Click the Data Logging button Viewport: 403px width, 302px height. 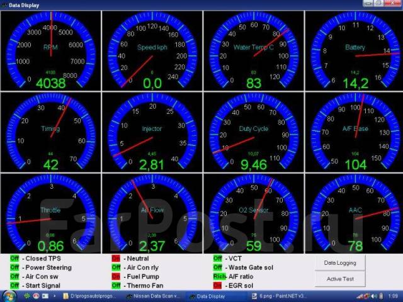[x=340, y=263]
